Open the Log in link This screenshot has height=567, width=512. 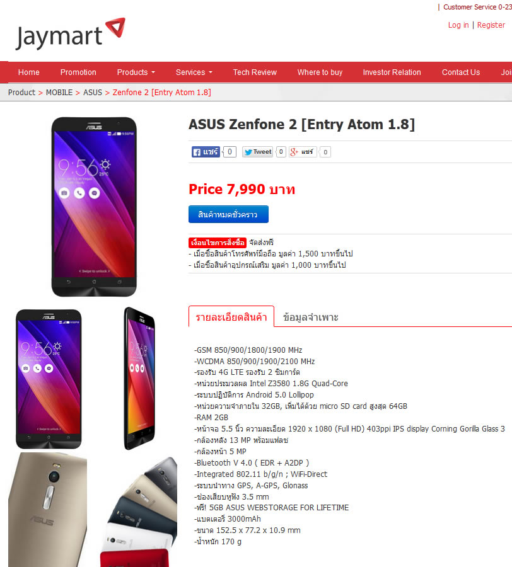click(458, 25)
